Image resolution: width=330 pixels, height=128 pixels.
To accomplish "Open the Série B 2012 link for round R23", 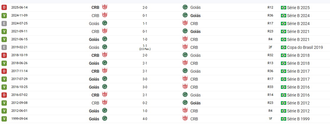I will pyautogui.click(x=298, y=103).
